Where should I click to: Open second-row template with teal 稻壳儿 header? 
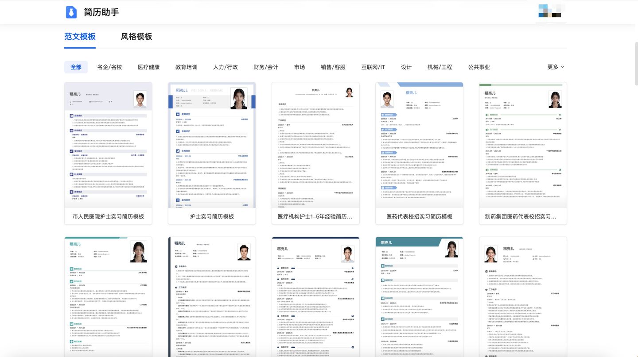point(108,297)
